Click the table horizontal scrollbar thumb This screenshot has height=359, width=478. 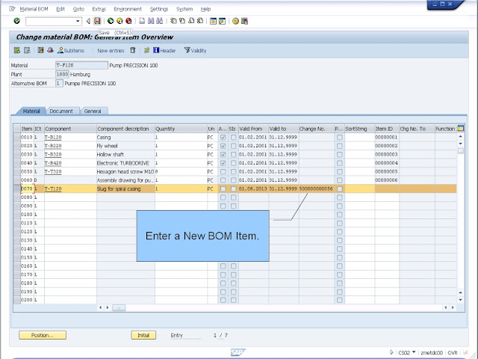(119, 307)
